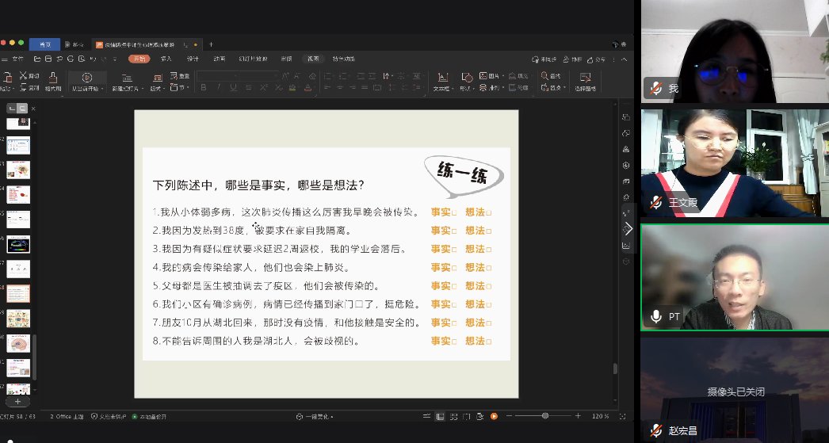The image size is (829, 443).
Task: Select PT participant's video tile
Action: coord(734,277)
